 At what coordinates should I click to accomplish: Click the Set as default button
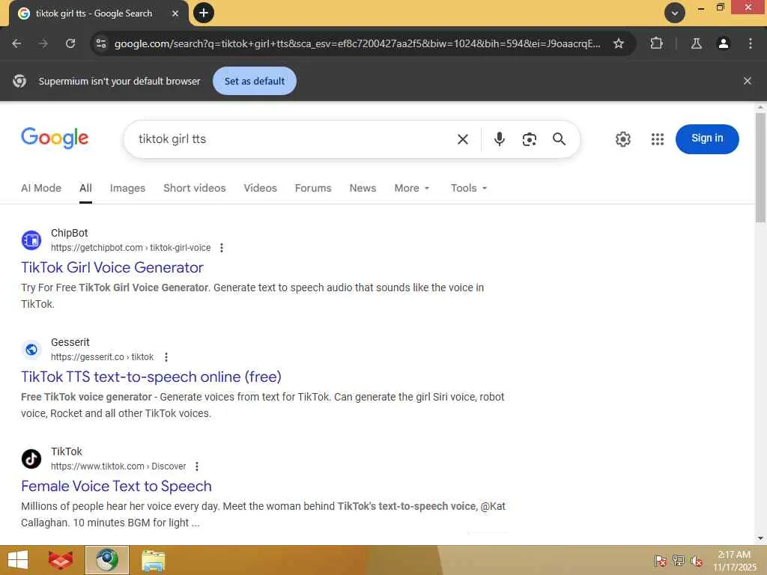[255, 81]
